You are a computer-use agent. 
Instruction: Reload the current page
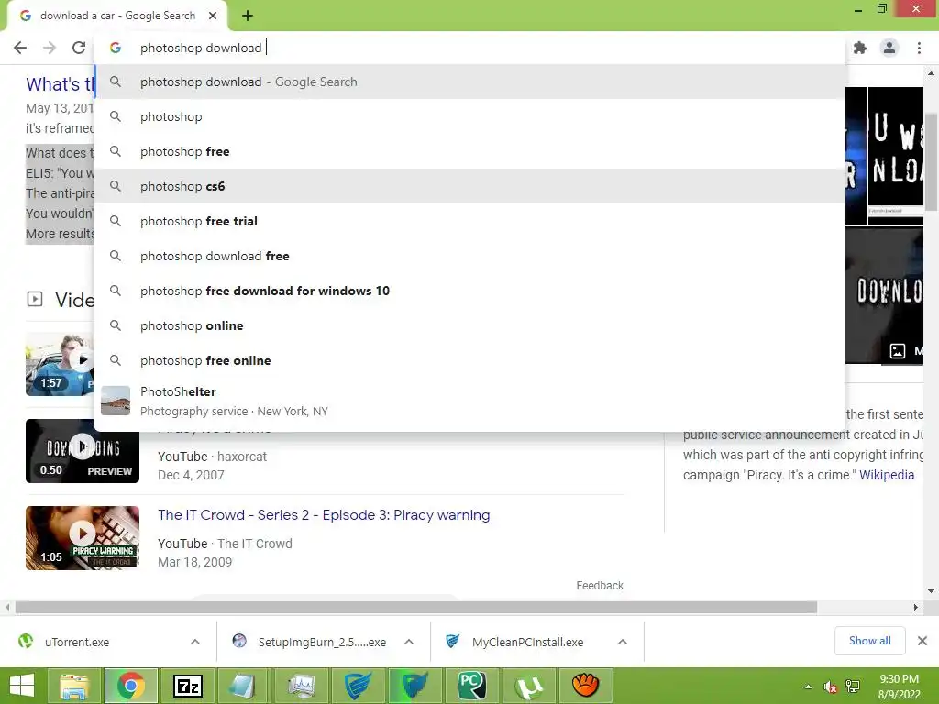pos(79,48)
